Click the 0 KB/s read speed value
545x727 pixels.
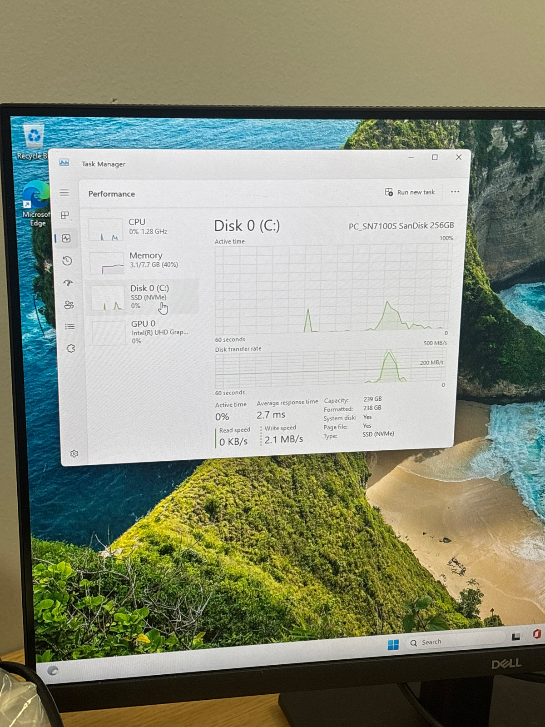click(233, 442)
